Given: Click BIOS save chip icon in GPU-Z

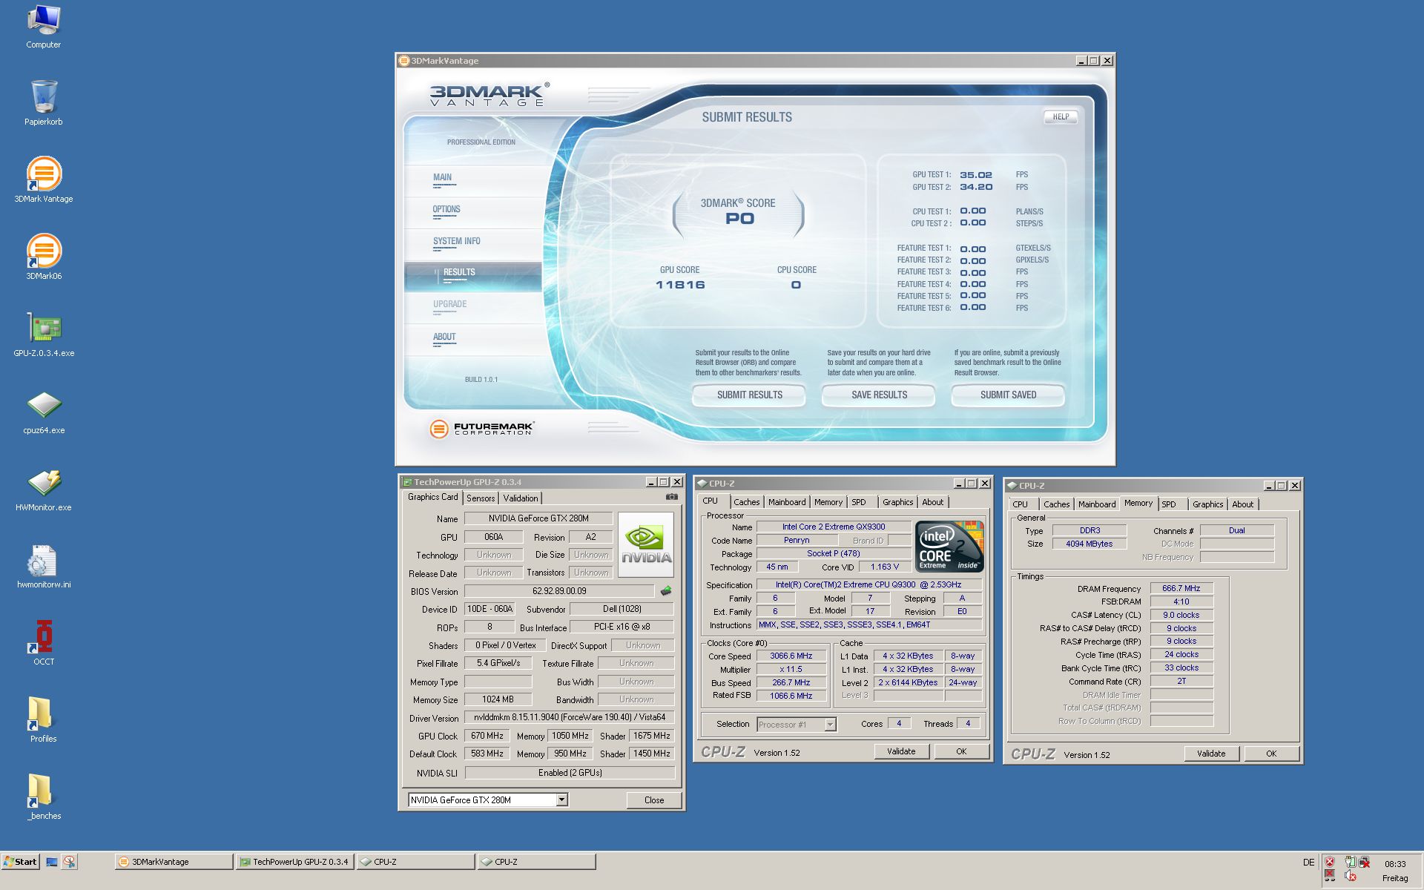Looking at the screenshot, I should point(666,591).
